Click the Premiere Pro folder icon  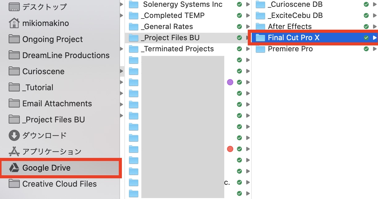pyautogui.click(x=260, y=49)
